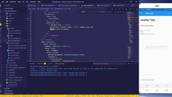Expand the android folder
The image size is (172, 97).
pos(11,19)
